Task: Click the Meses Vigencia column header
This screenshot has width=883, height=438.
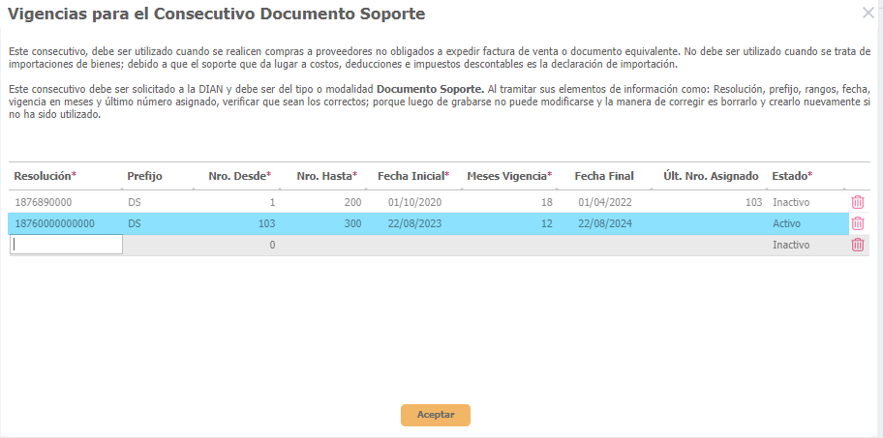Action: pos(509,176)
